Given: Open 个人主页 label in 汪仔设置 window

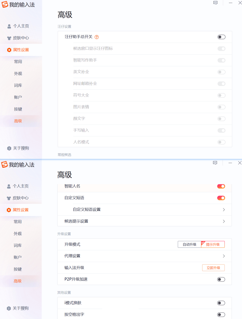Looking at the screenshot, I should click(21, 26).
